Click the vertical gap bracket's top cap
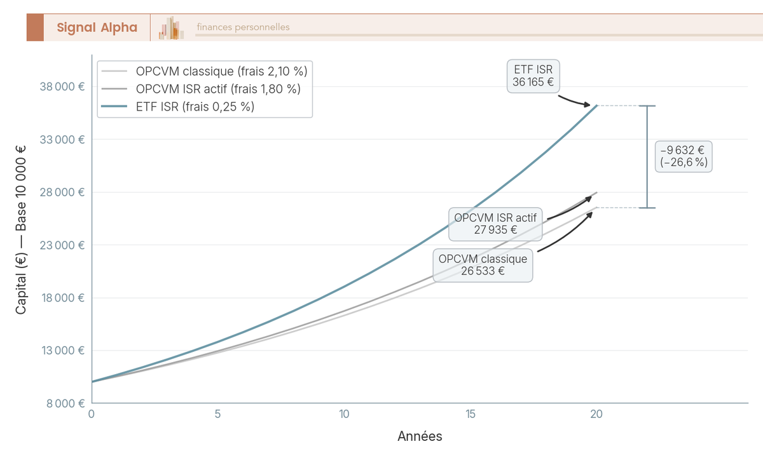Viewport: 763px width, 458px height. pyautogui.click(x=647, y=106)
